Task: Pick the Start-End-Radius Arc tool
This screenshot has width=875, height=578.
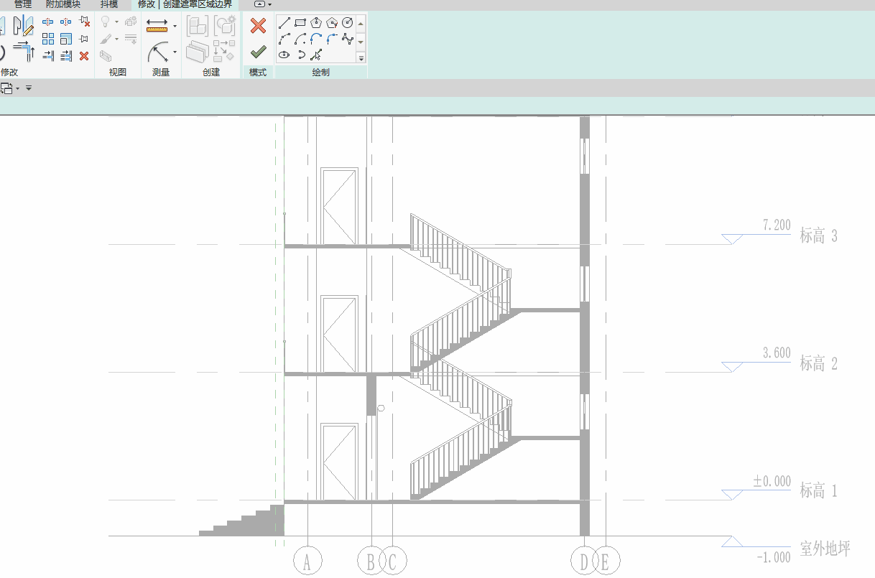Action: pyautogui.click(x=284, y=38)
